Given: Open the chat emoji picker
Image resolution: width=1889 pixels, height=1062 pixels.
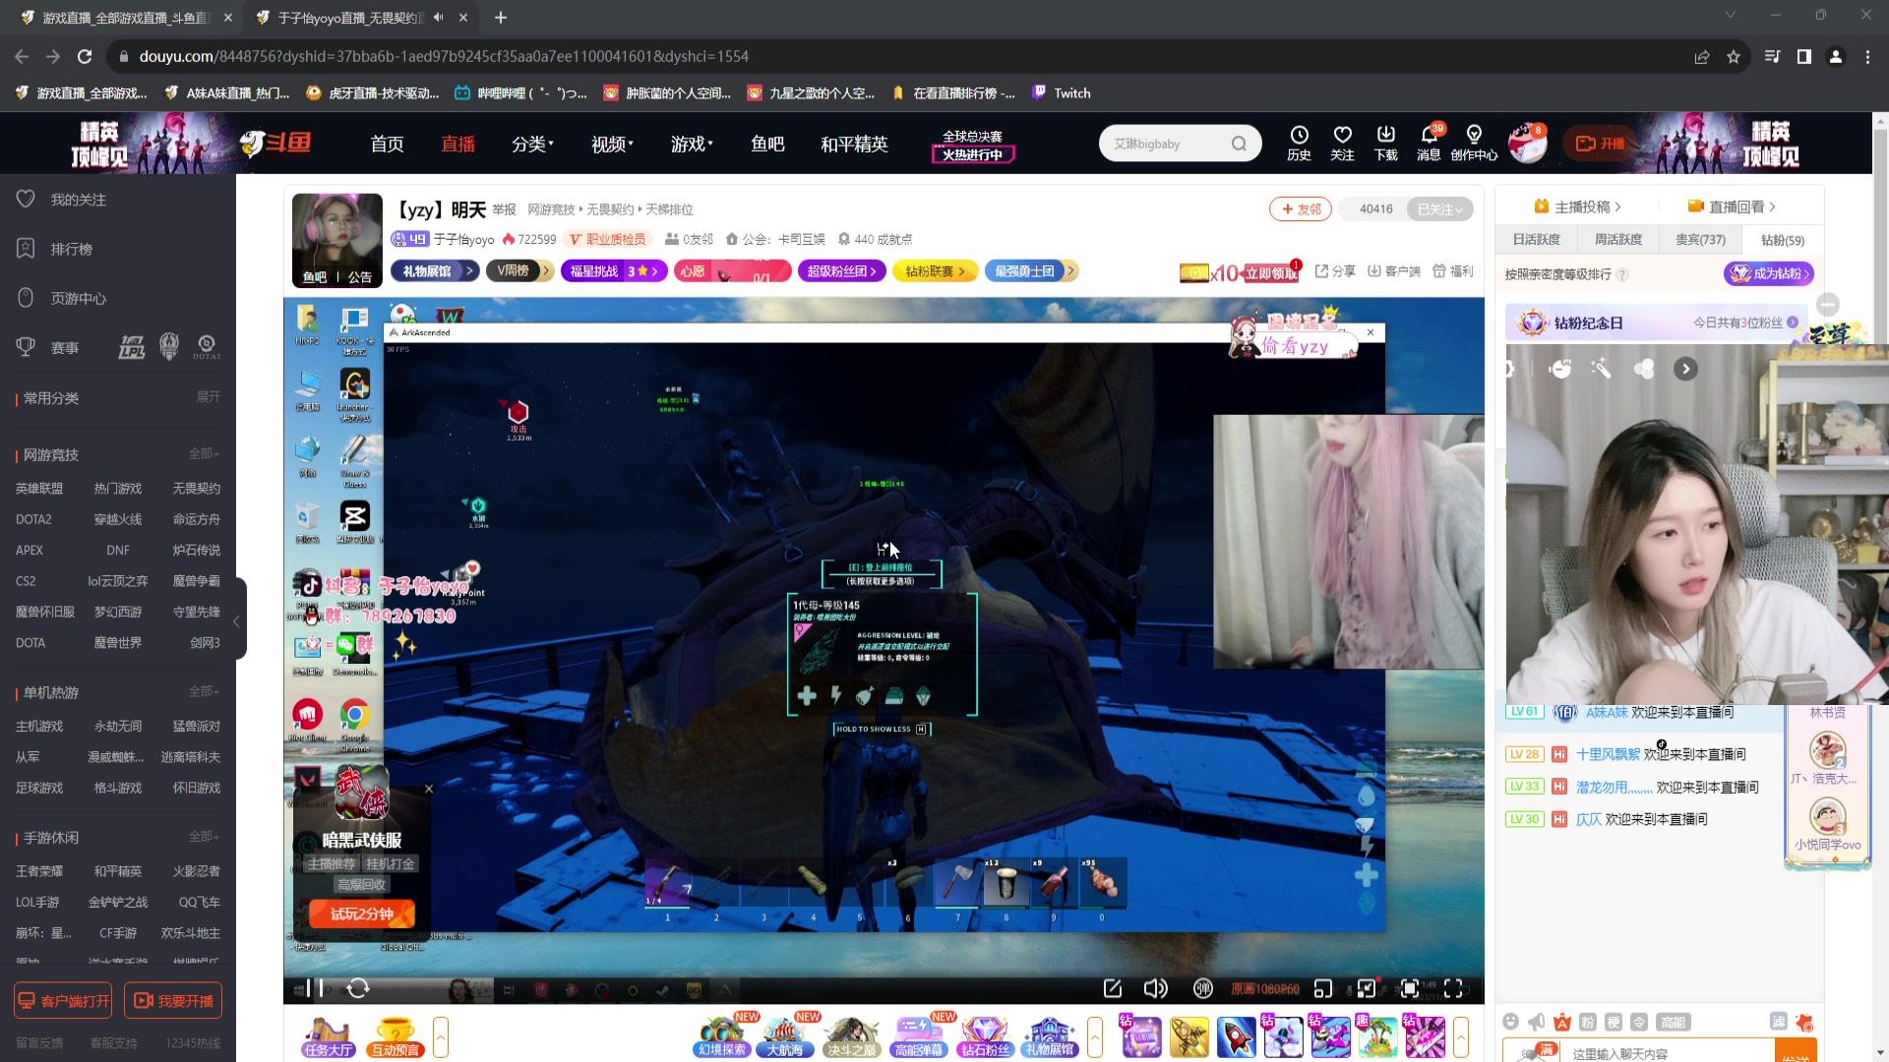Looking at the screenshot, I should coord(1511,1022).
